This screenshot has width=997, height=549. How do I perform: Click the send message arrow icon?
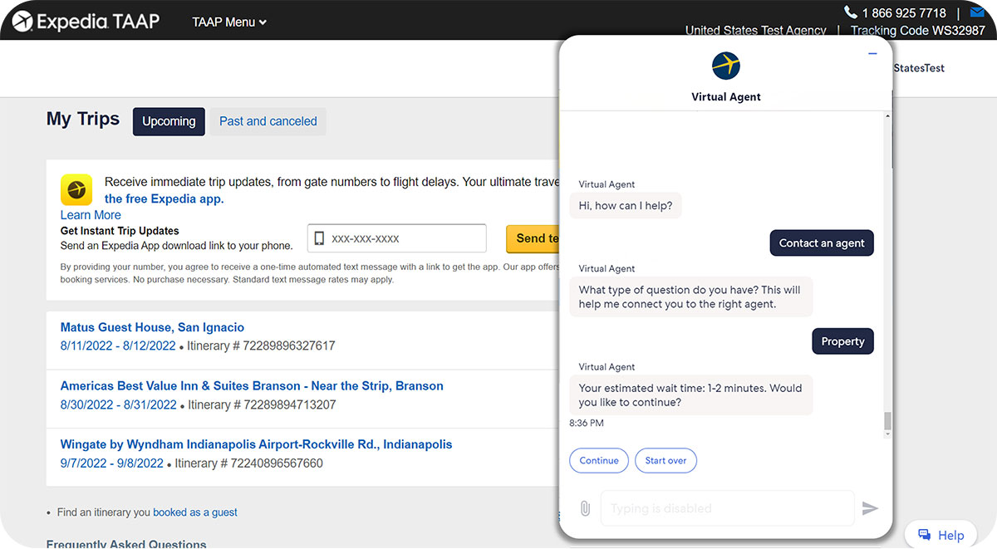(870, 508)
